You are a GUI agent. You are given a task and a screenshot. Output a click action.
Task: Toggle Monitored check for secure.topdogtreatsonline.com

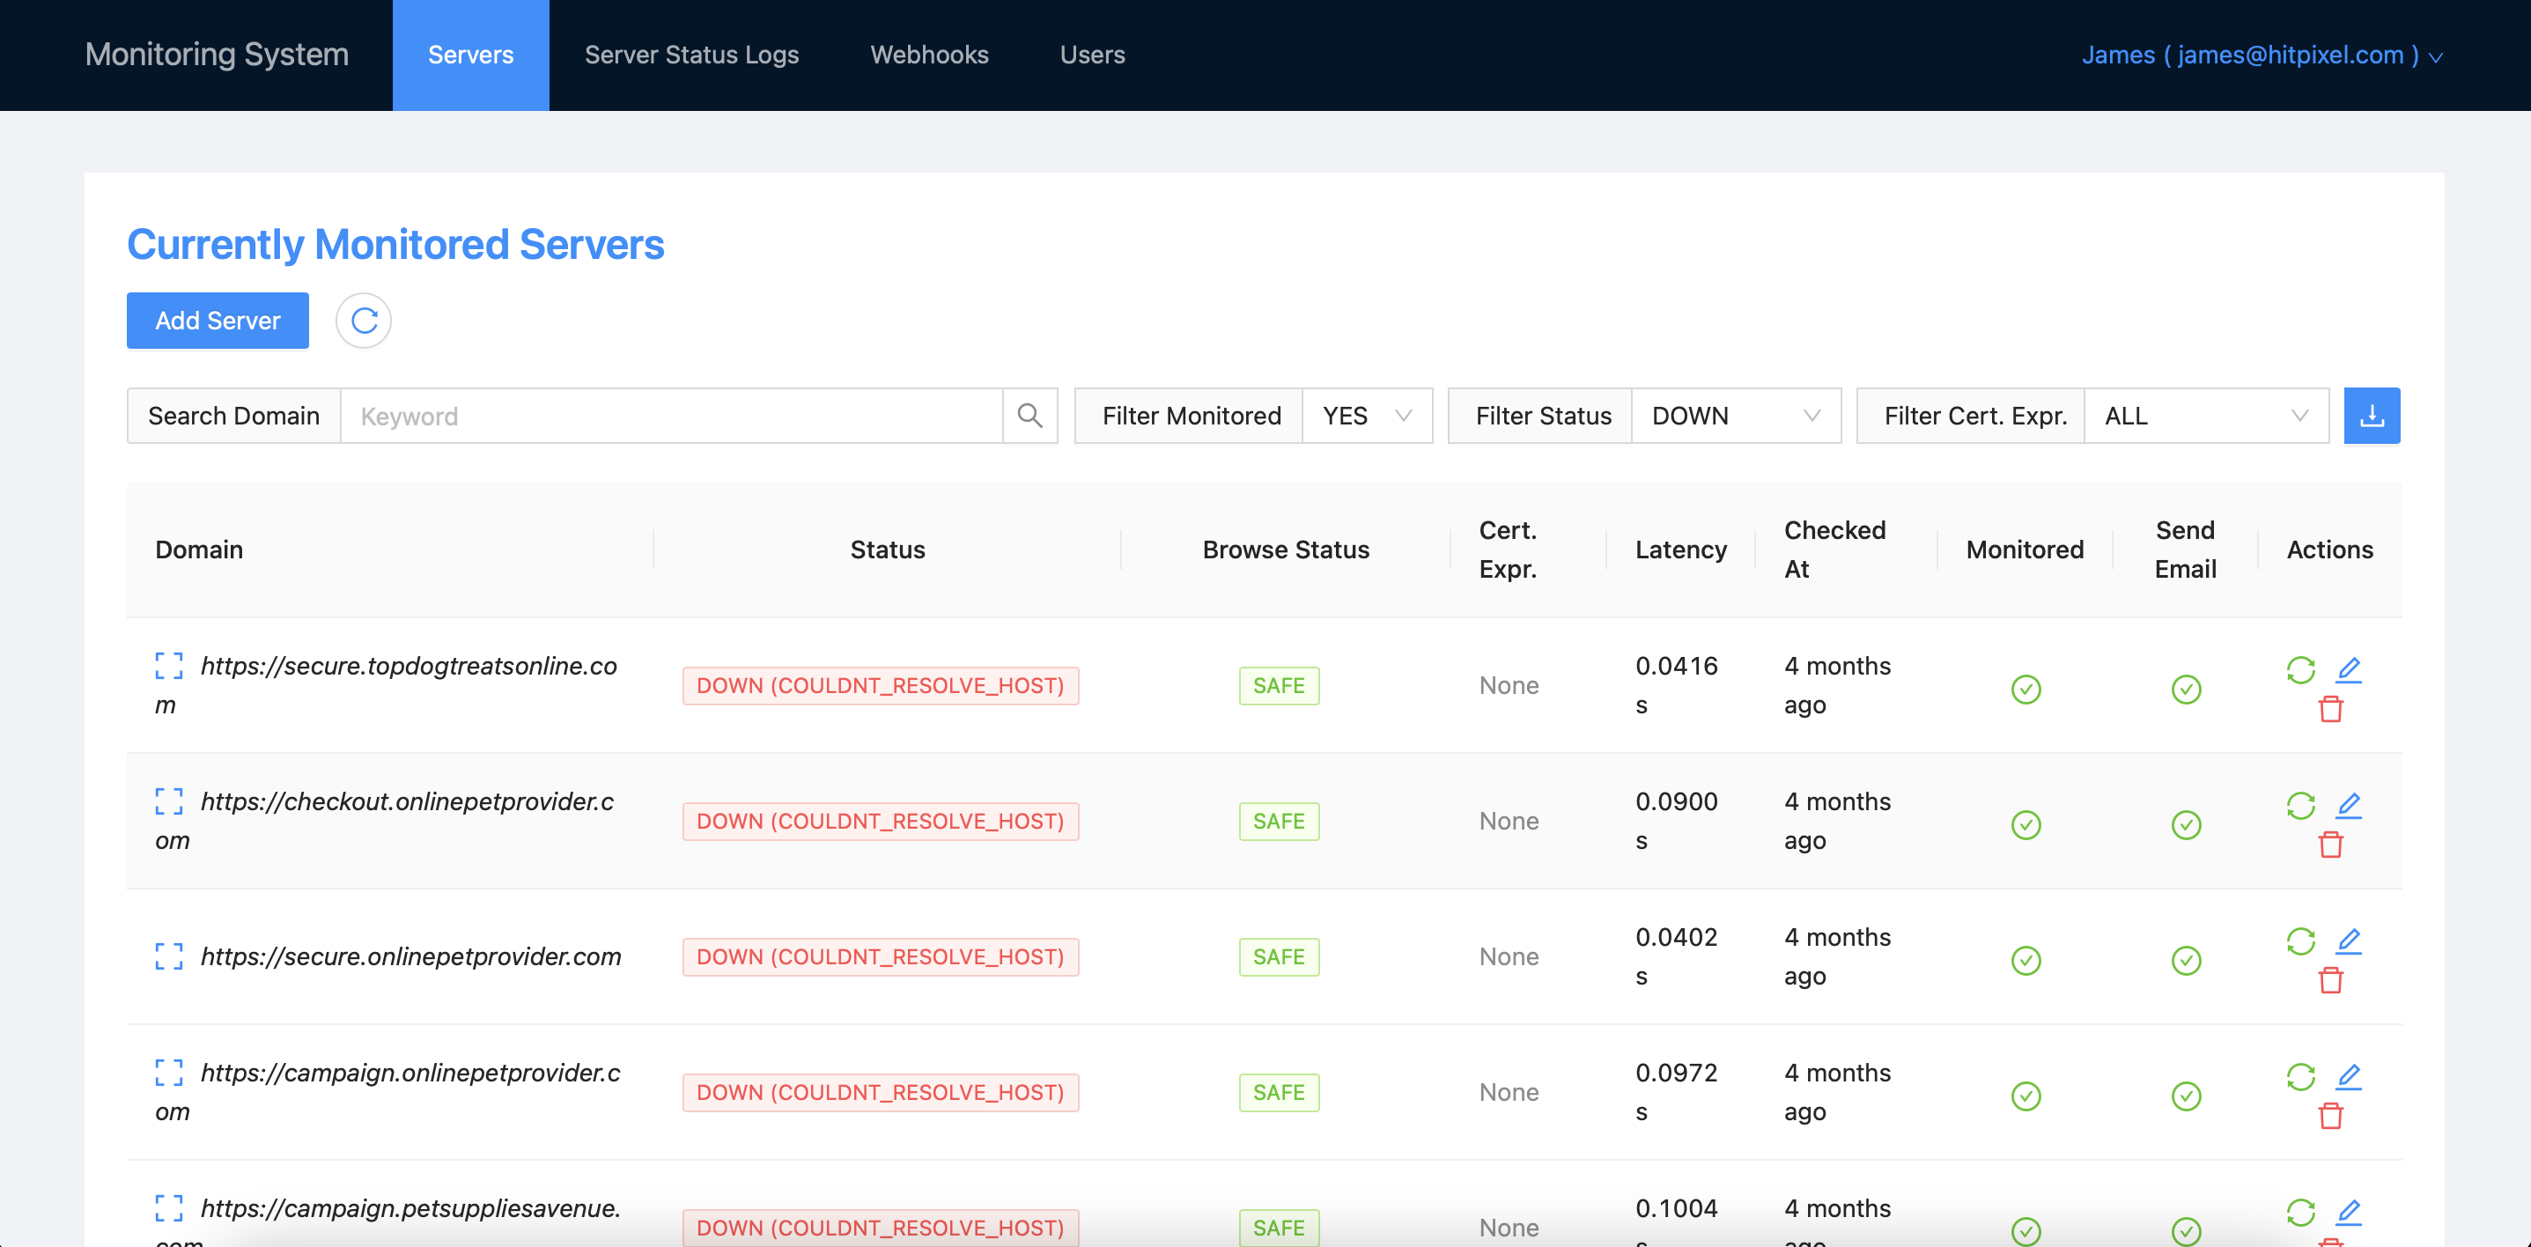tap(2026, 689)
